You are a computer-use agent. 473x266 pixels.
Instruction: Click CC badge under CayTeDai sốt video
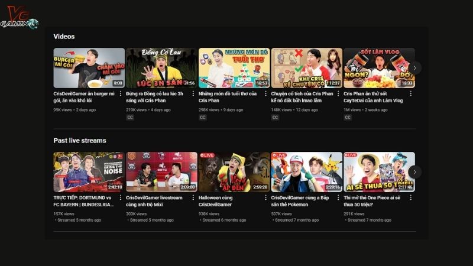click(x=348, y=117)
